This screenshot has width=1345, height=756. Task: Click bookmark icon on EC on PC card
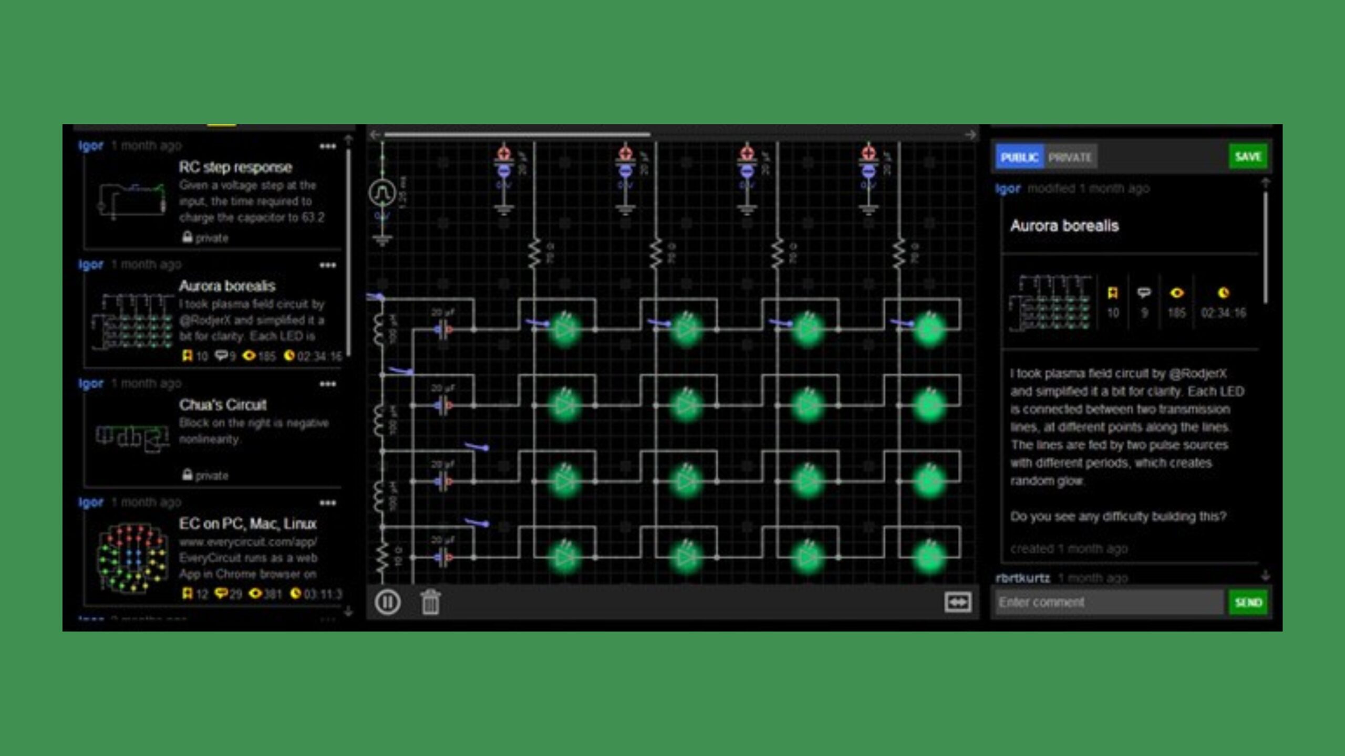tap(187, 593)
